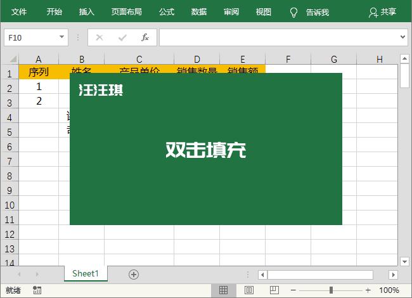
Task: Select the Sheet1 tab
Action: 86,273
